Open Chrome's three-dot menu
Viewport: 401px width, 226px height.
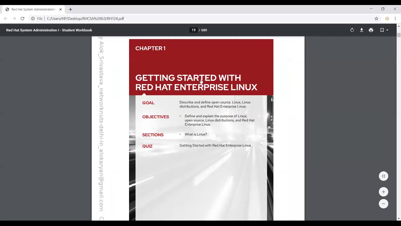tap(395, 19)
